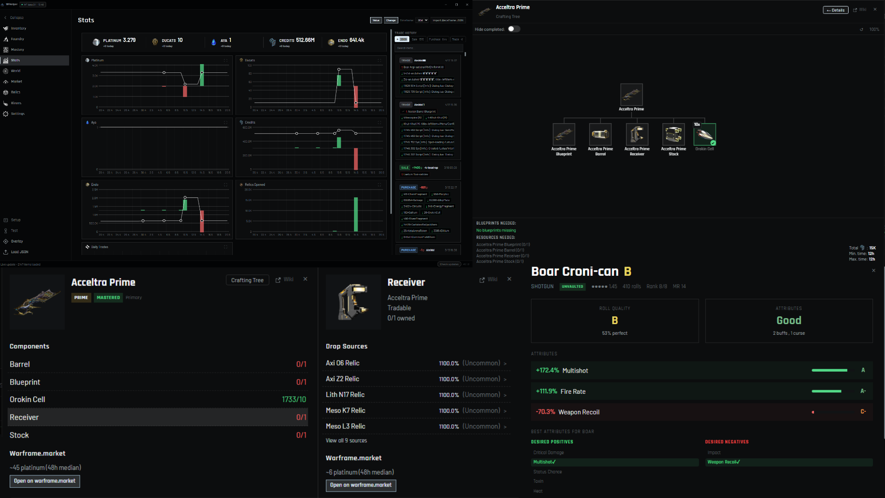The height and width of the screenshot is (498, 885).
Task: Expand the Relics Opened chart to fullscreen
Action: click(x=379, y=185)
